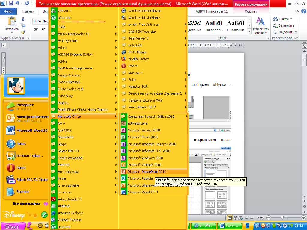The image size is (307, 230).
Task: Click the Microsoft InfoPath Designer 2010 icon
Action: [123, 144]
